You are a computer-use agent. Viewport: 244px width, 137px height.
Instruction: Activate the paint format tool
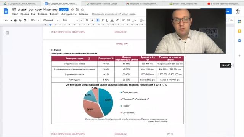(25, 20)
